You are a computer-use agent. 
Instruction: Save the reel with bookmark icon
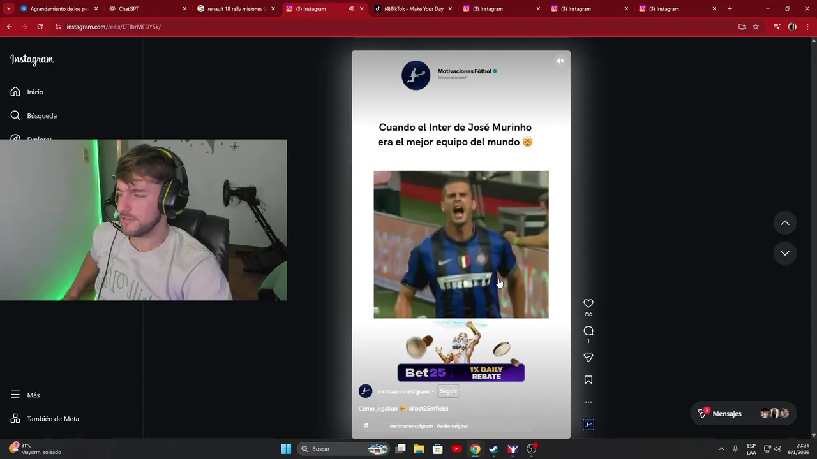coord(588,380)
